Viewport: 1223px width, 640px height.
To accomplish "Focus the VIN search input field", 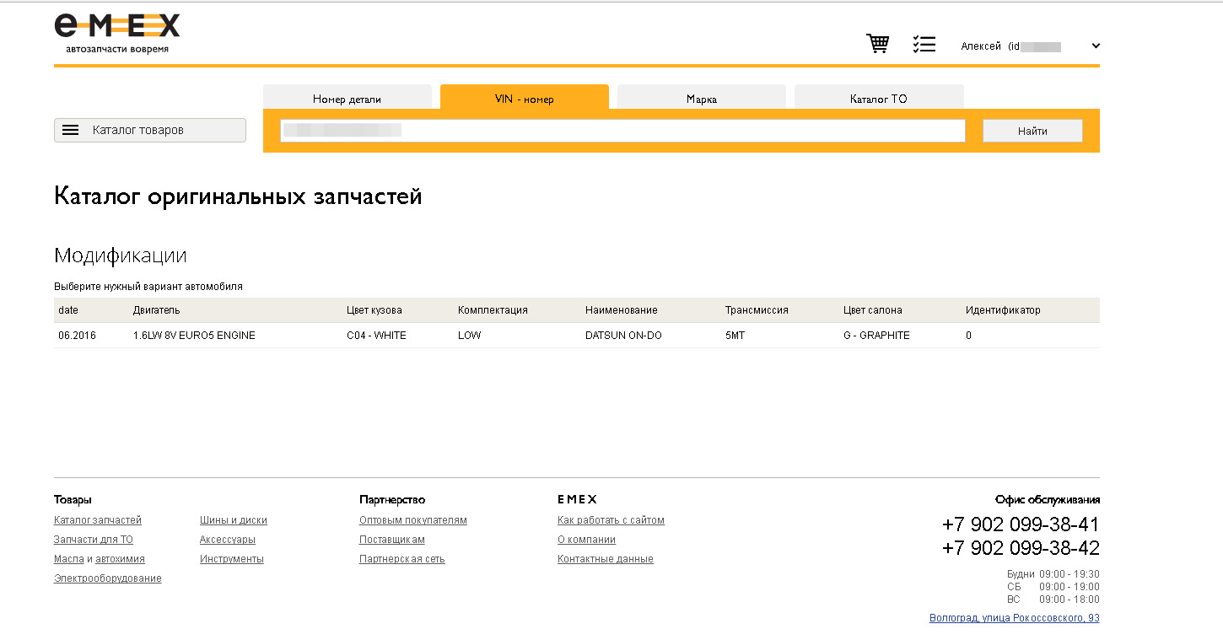I will (622, 131).
